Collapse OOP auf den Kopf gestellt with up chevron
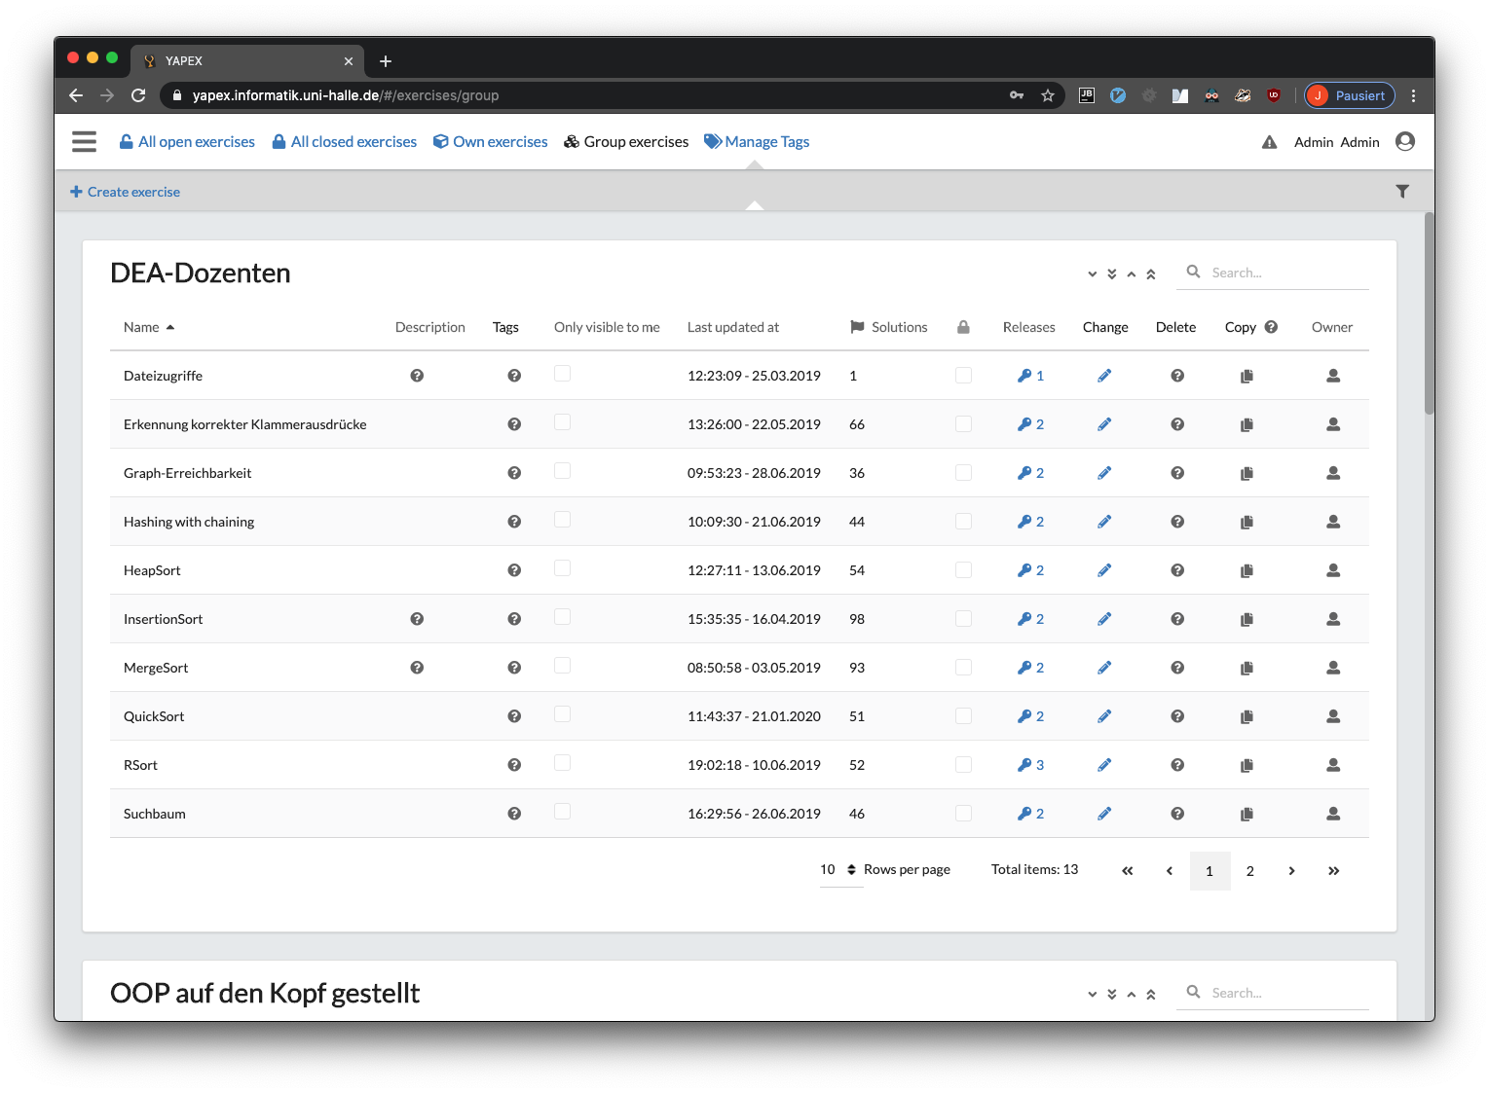This screenshot has width=1489, height=1093. (x=1132, y=995)
